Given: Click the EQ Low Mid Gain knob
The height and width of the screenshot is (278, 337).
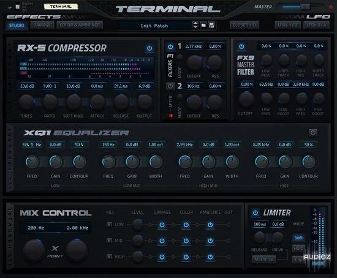Looking at the screenshot, I should click(x=132, y=162).
